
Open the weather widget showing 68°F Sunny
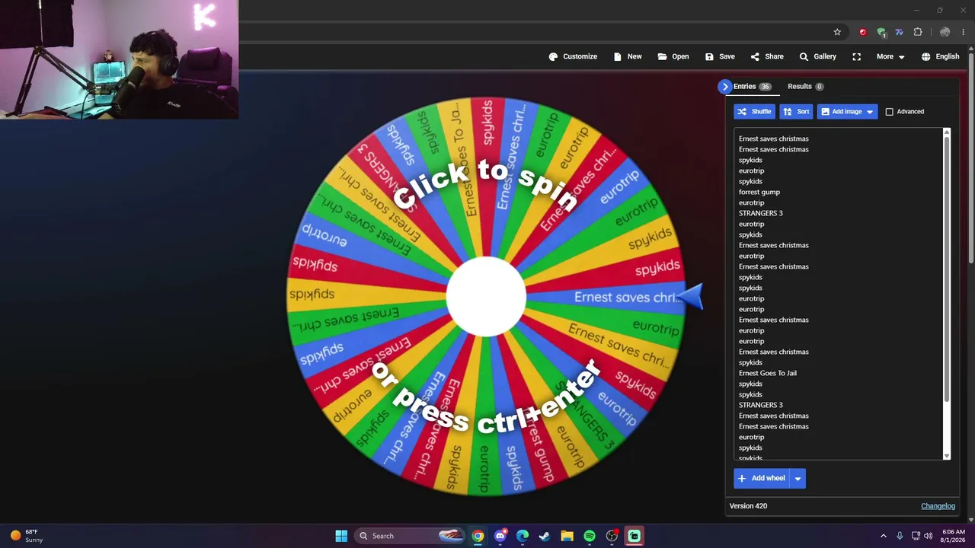tap(27, 536)
